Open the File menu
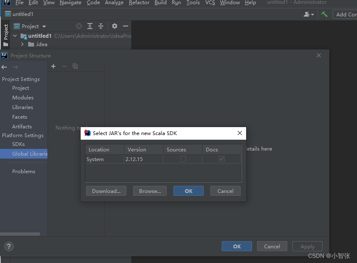 [x=19, y=3]
